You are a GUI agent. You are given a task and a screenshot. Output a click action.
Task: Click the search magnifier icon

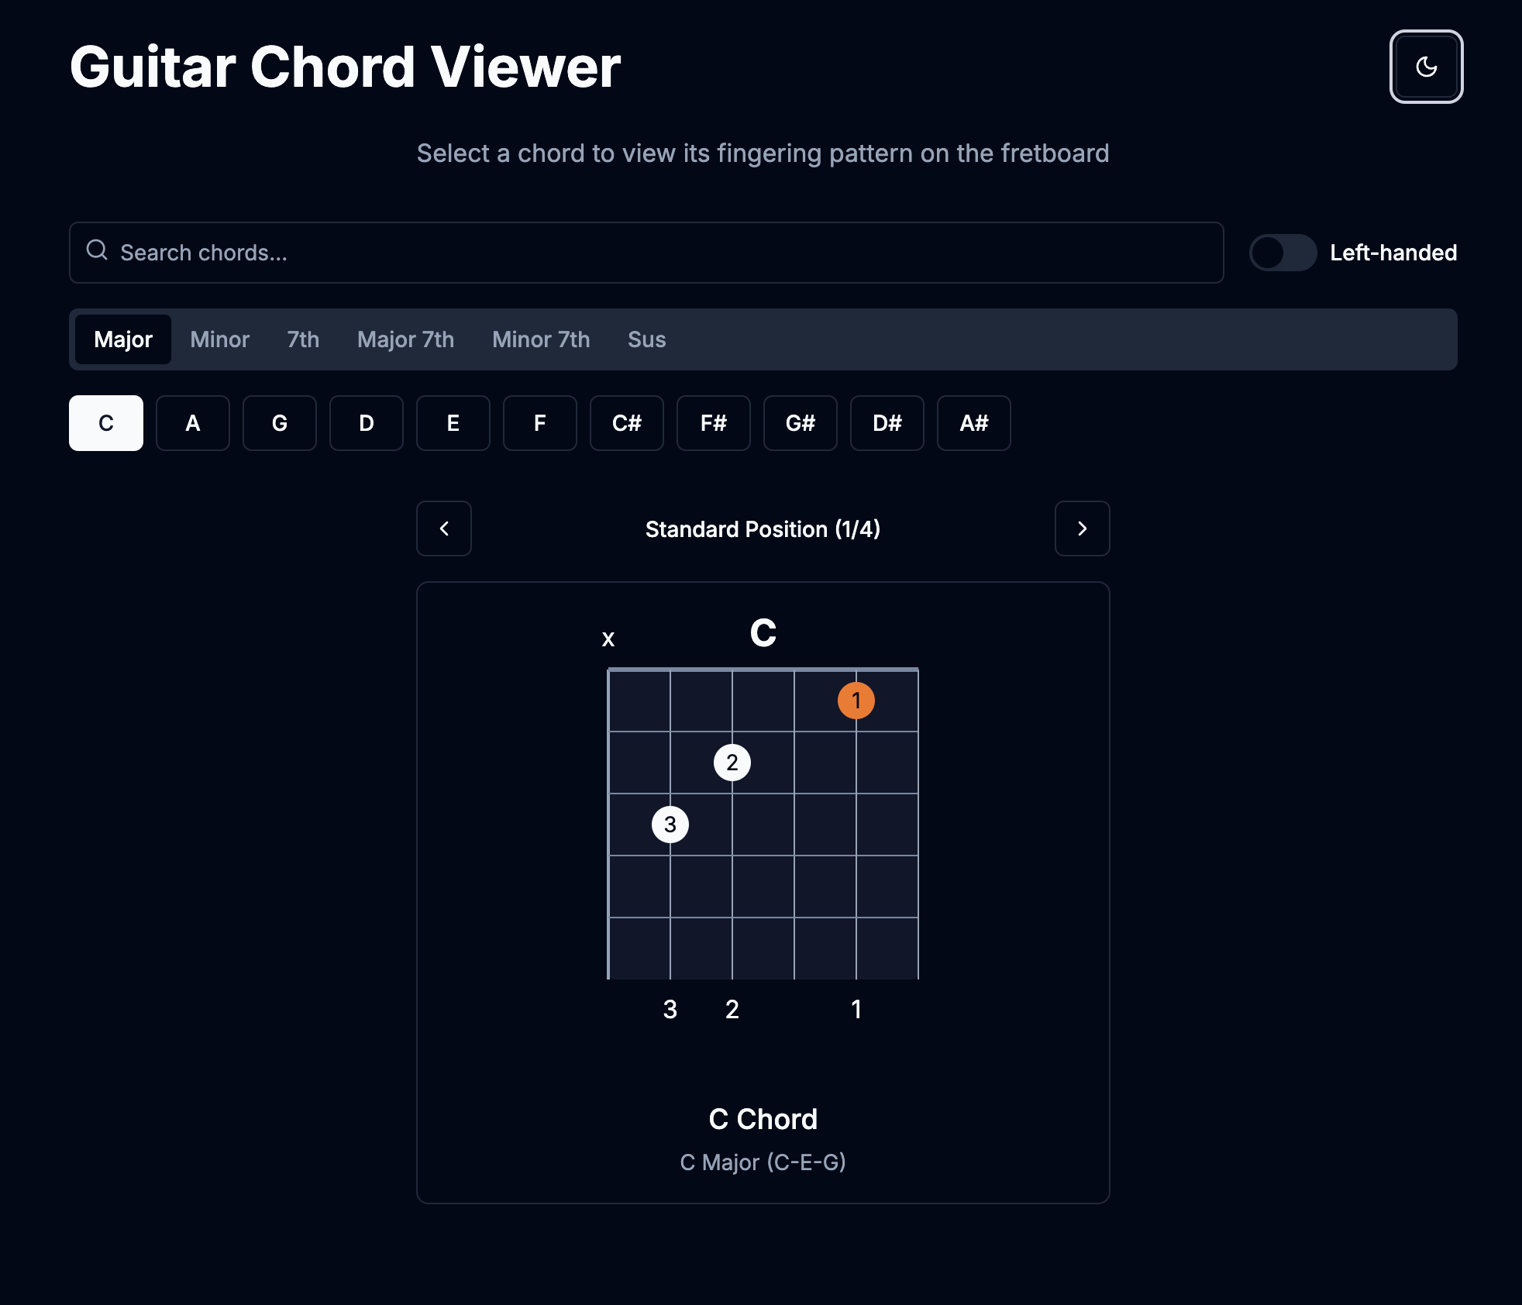98,251
